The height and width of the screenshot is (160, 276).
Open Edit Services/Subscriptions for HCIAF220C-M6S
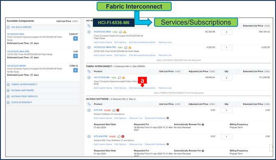tap(142, 42)
